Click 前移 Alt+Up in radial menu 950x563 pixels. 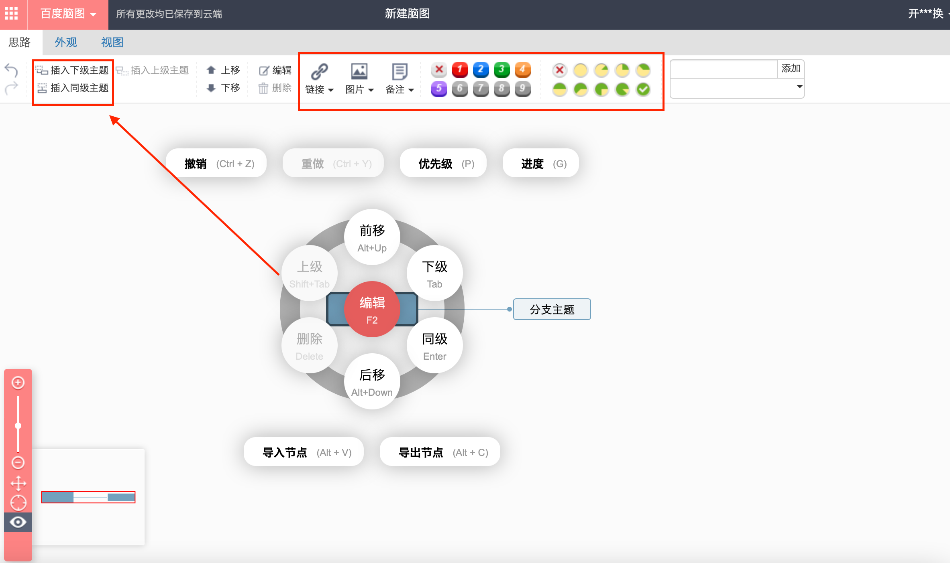click(x=372, y=237)
